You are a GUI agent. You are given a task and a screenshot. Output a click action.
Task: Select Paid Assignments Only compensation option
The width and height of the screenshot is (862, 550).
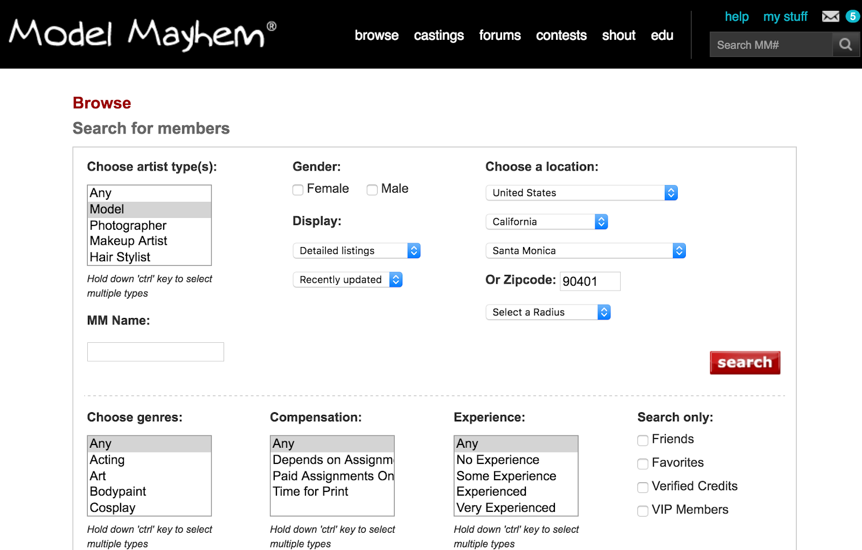pos(332,476)
